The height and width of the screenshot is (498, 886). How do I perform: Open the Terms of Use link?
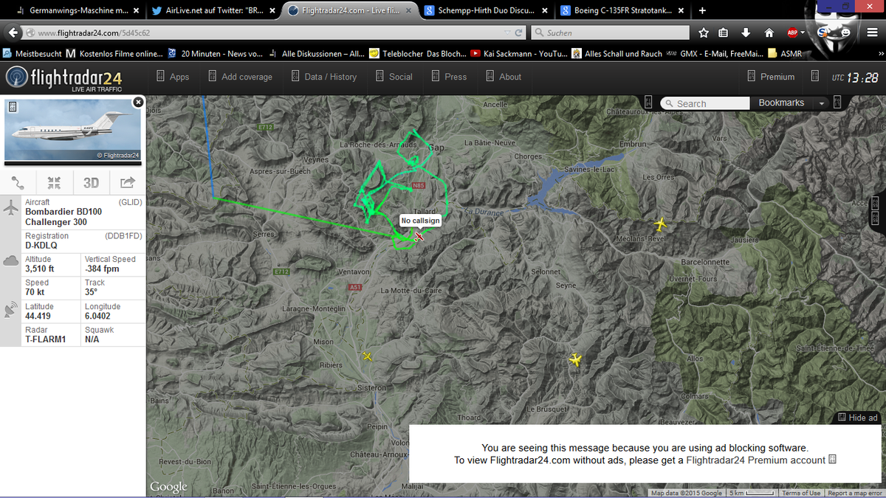coord(801,493)
